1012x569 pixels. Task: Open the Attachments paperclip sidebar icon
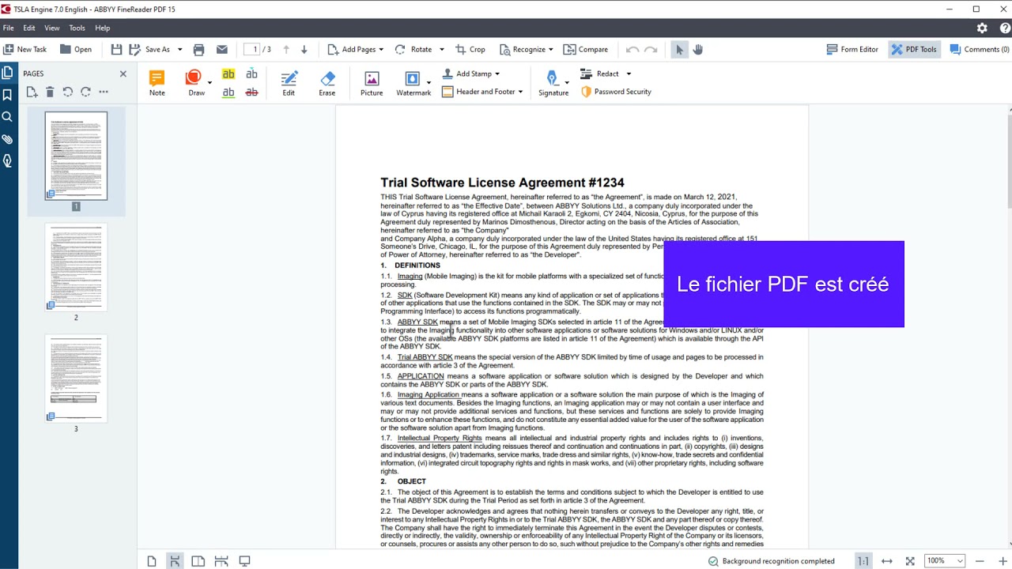click(8, 139)
